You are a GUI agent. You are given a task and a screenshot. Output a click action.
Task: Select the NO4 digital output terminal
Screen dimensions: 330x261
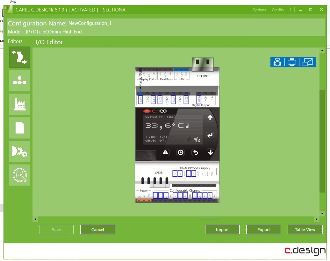(173, 100)
